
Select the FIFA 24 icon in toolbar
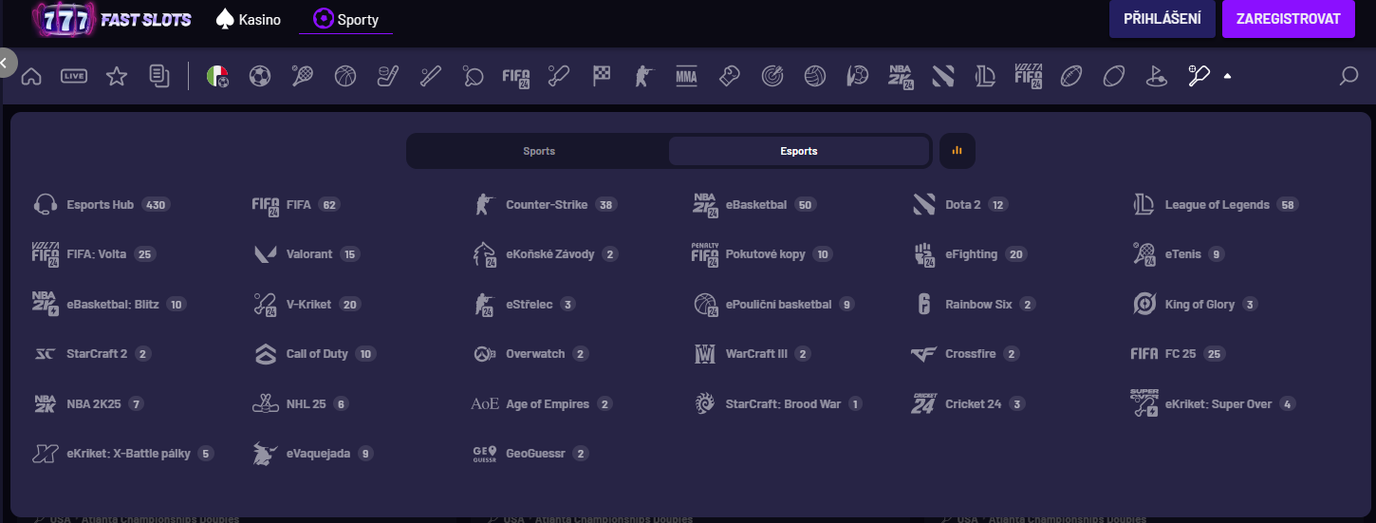[516, 77]
